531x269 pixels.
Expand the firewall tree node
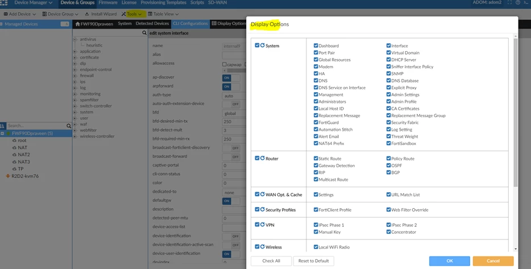click(75, 76)
